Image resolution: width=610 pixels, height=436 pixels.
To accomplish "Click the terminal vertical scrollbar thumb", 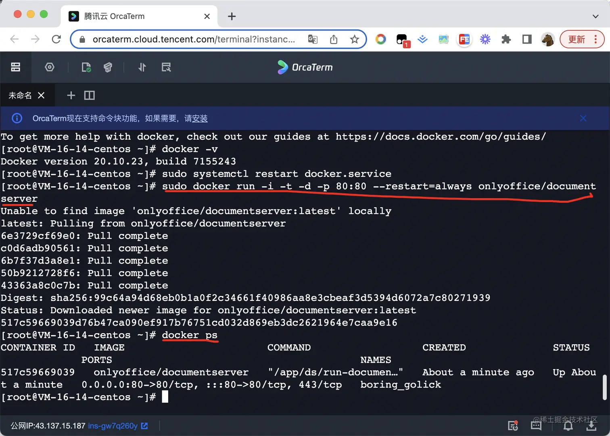I will point(604,387).
